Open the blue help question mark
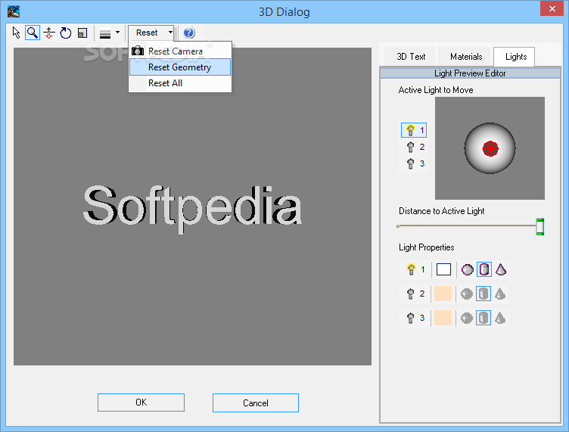 tap(189, 33)
